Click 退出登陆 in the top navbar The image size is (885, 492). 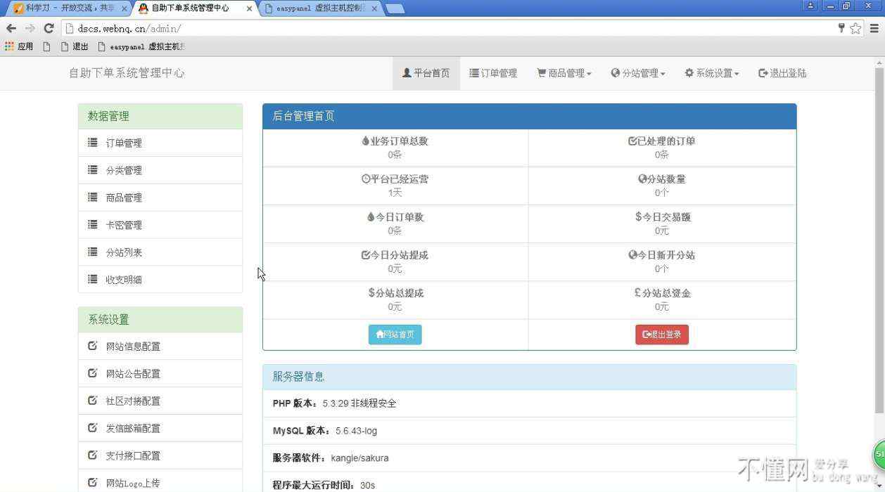click(782, 73)
